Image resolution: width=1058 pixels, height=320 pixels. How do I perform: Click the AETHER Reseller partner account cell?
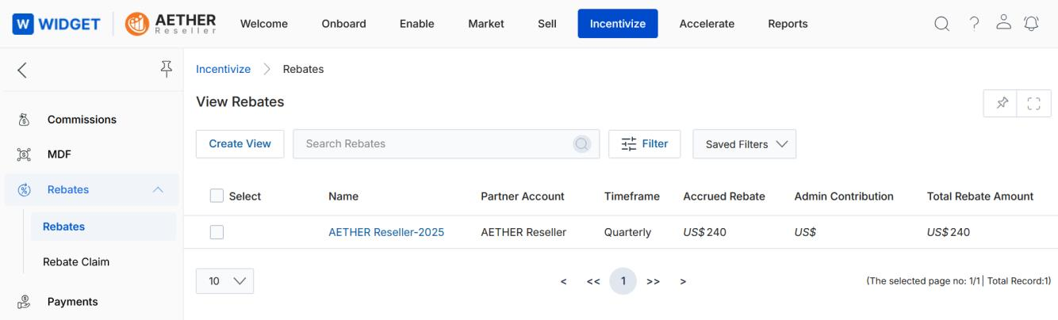tap(523, 232)
